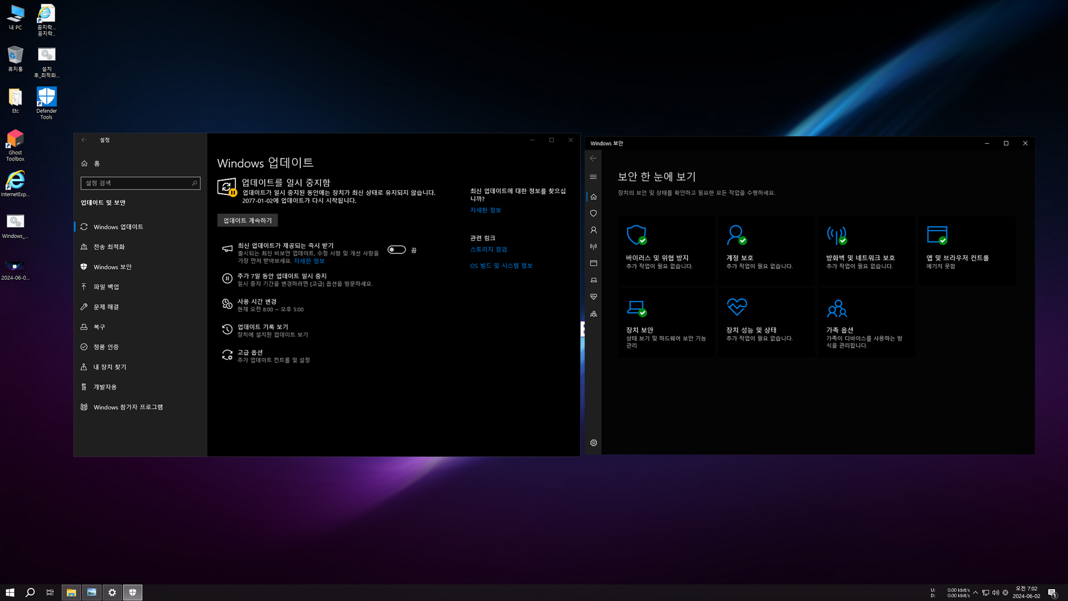Open OS 빌드 및 시스템 정보 link

pos(501,266)
